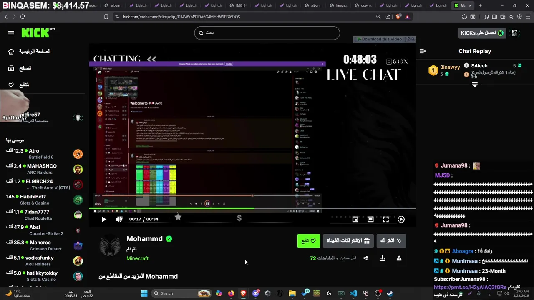The width and height of the screenshot is (534, 300).
Task: Open browser extensions puzzle icon
Action: click(x=464, y=17)
